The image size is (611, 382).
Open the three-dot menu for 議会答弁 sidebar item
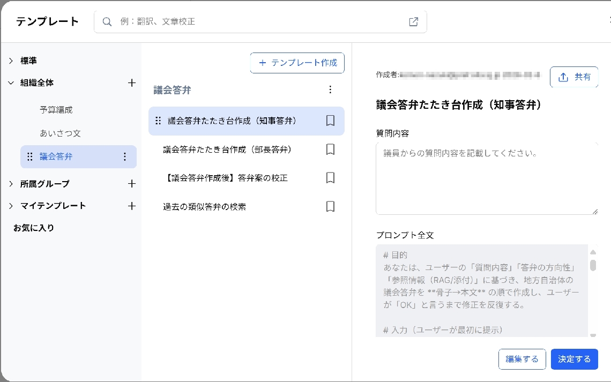coord(125,156)
